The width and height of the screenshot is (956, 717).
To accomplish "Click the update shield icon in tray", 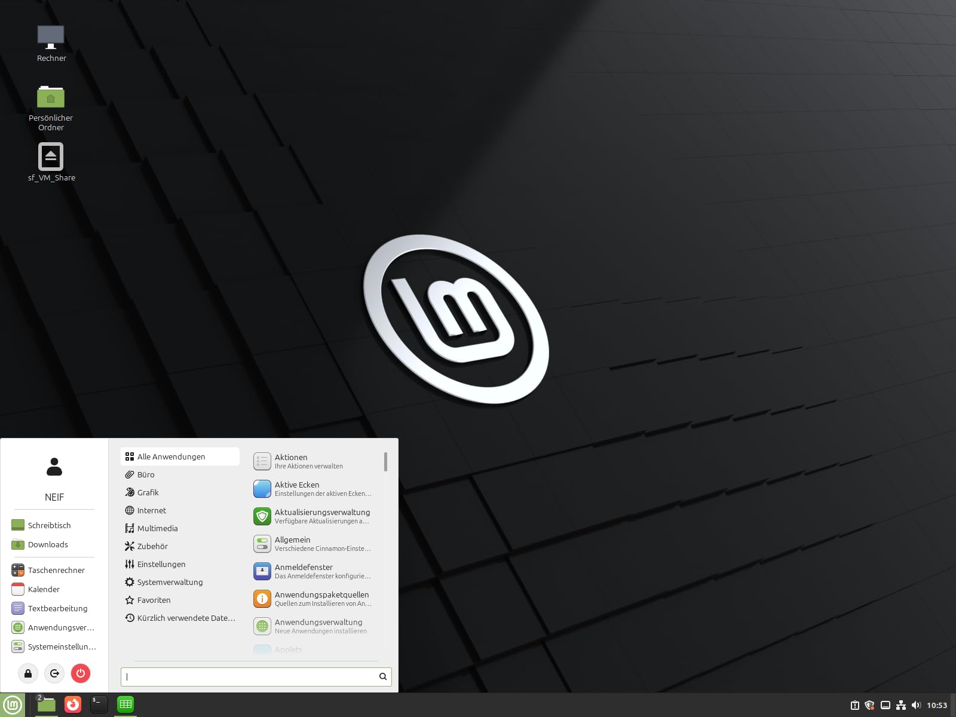I will [870, 705].
